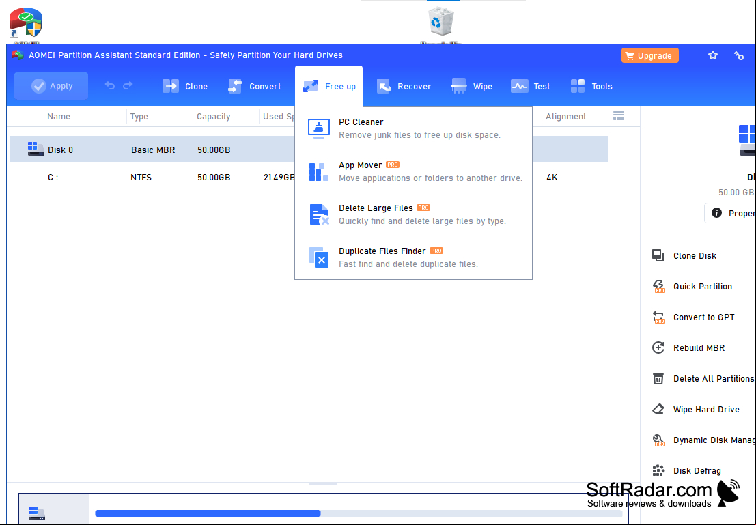
Task: Click the orange Upgrade button
Action: [x=649, y=55]
